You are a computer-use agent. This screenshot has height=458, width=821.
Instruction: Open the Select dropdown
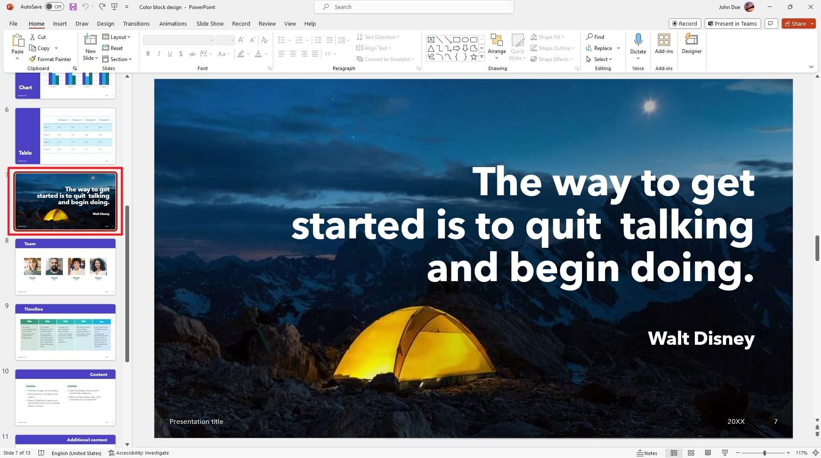point(599,59)
